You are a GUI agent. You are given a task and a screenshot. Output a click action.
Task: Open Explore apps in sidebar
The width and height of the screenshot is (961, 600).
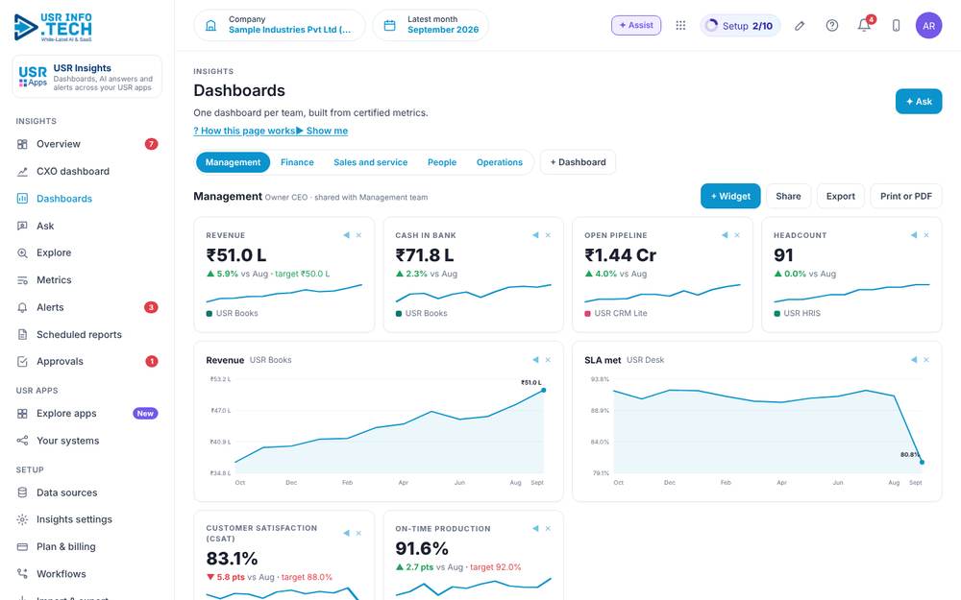coord(87,413)
